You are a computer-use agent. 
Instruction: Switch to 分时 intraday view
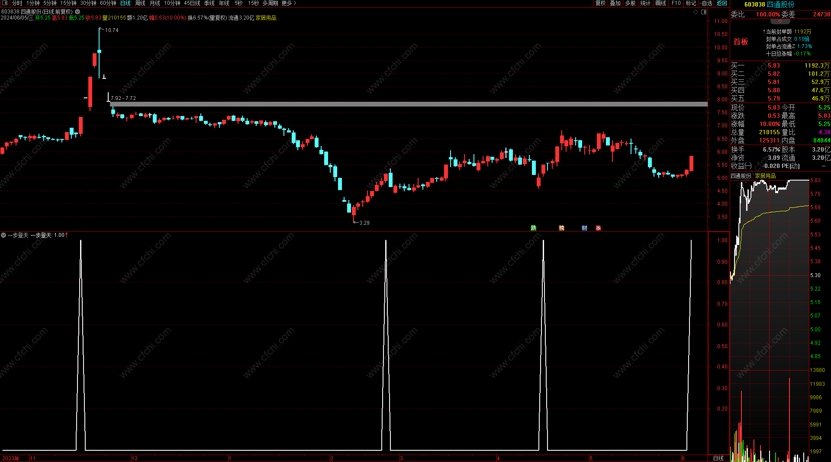click(17, 3)
